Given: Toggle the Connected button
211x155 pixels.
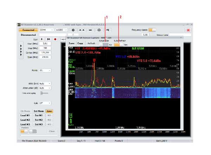Looking at the screenshot, I should pos(28,30).
